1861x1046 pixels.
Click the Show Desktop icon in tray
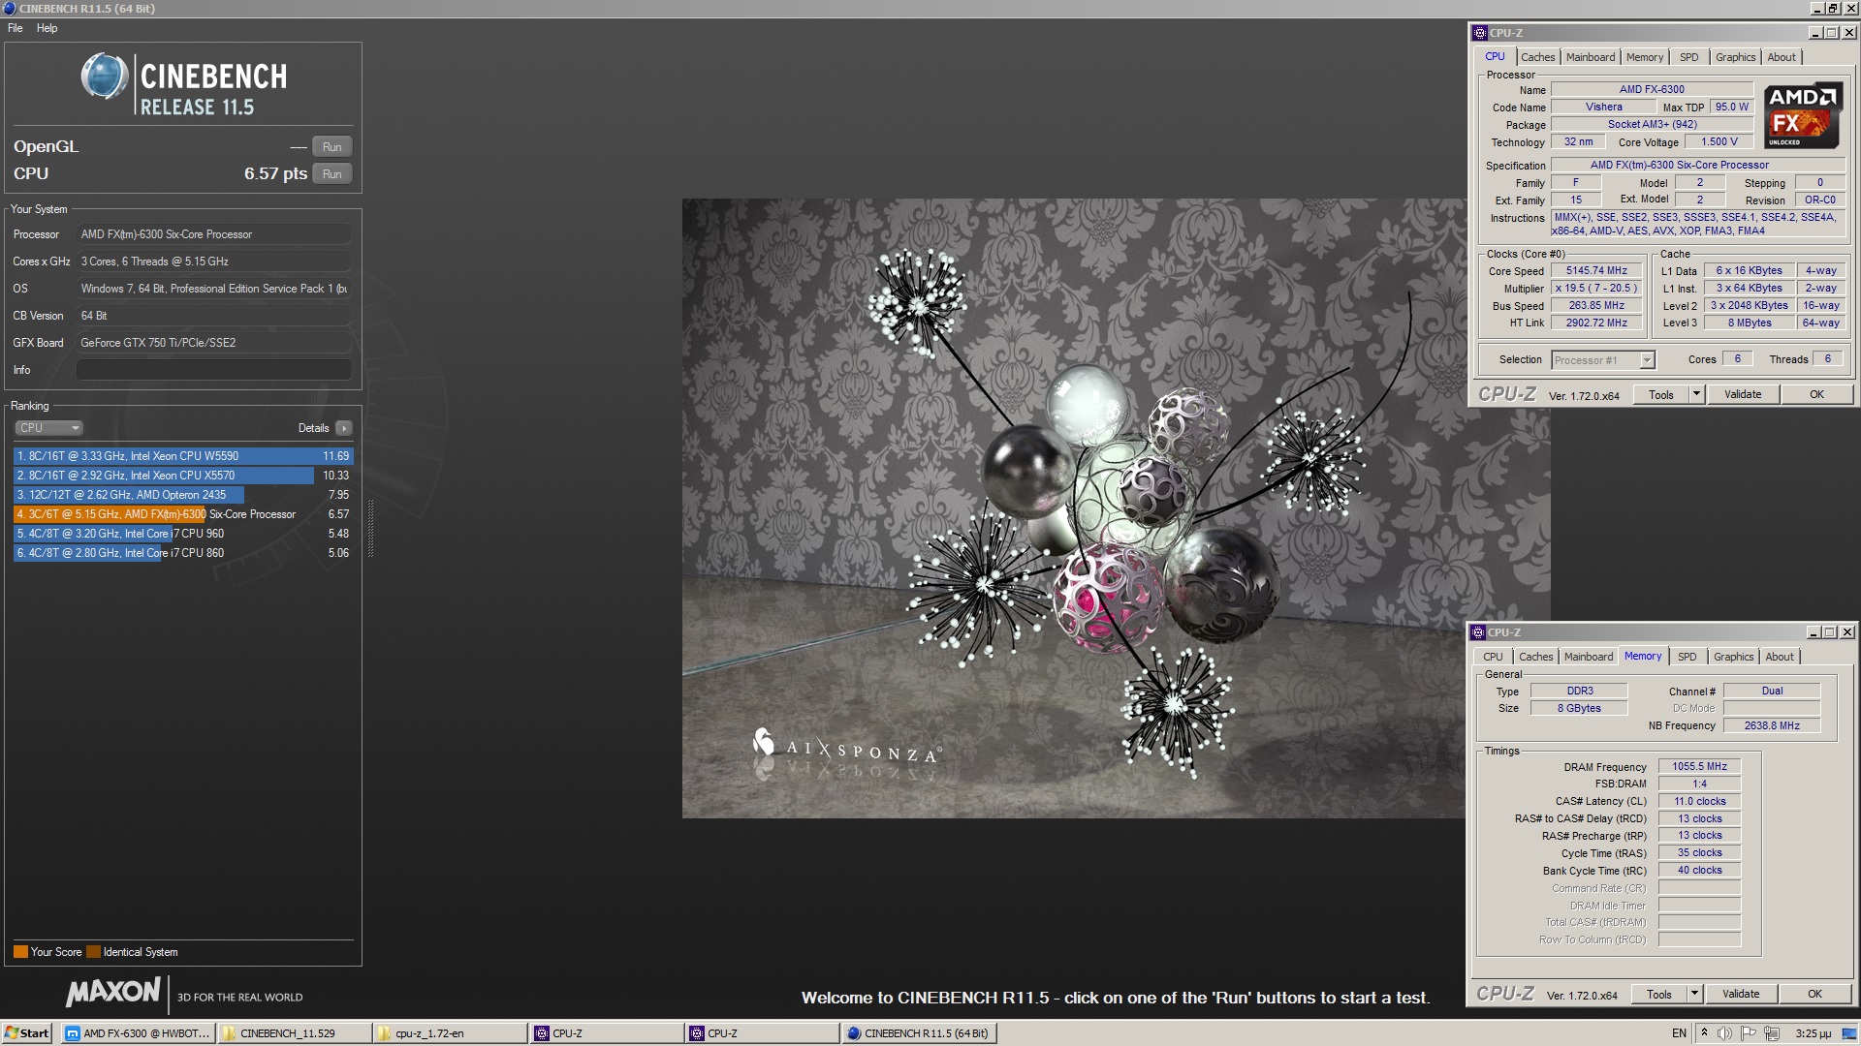[1848, 1033]
